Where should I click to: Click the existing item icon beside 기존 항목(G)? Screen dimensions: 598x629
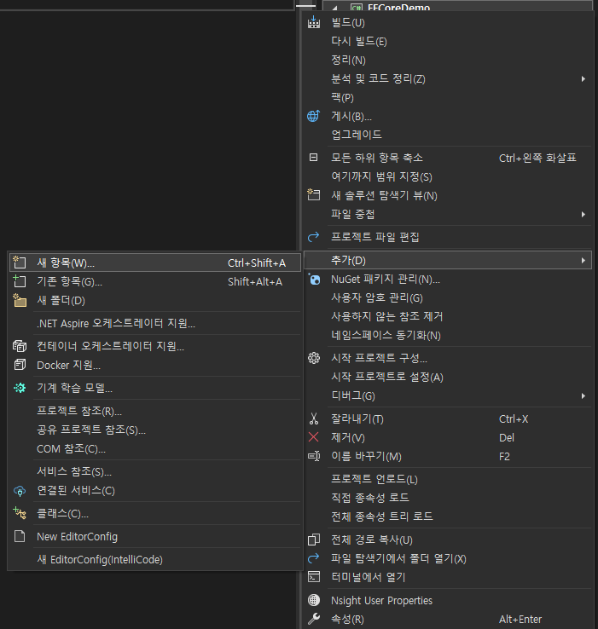pyautogui.click(x=20, y=281)
